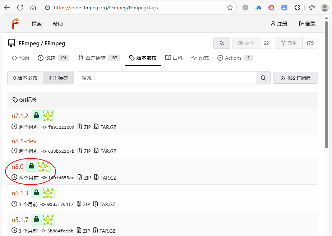The height and width of the screenshot is (236, 332).
Task: Switch to the 0 版本发布 list
Action: [25, 78]
